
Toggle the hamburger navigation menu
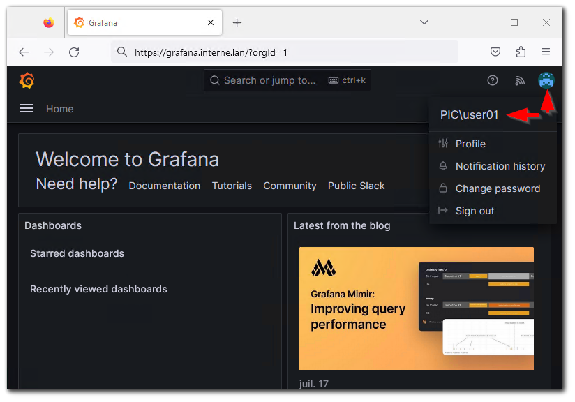click(27, 109)
